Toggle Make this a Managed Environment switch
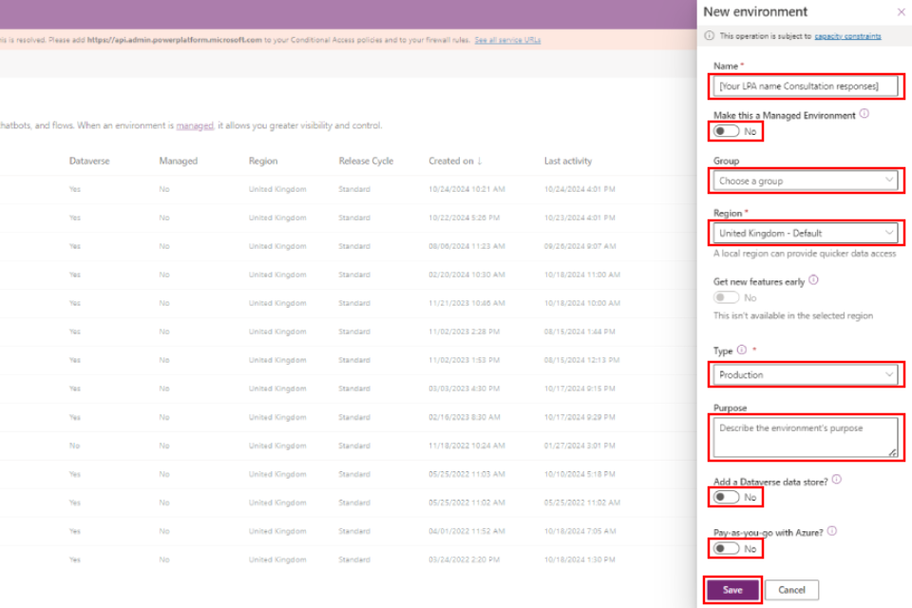 coord(727,131)
